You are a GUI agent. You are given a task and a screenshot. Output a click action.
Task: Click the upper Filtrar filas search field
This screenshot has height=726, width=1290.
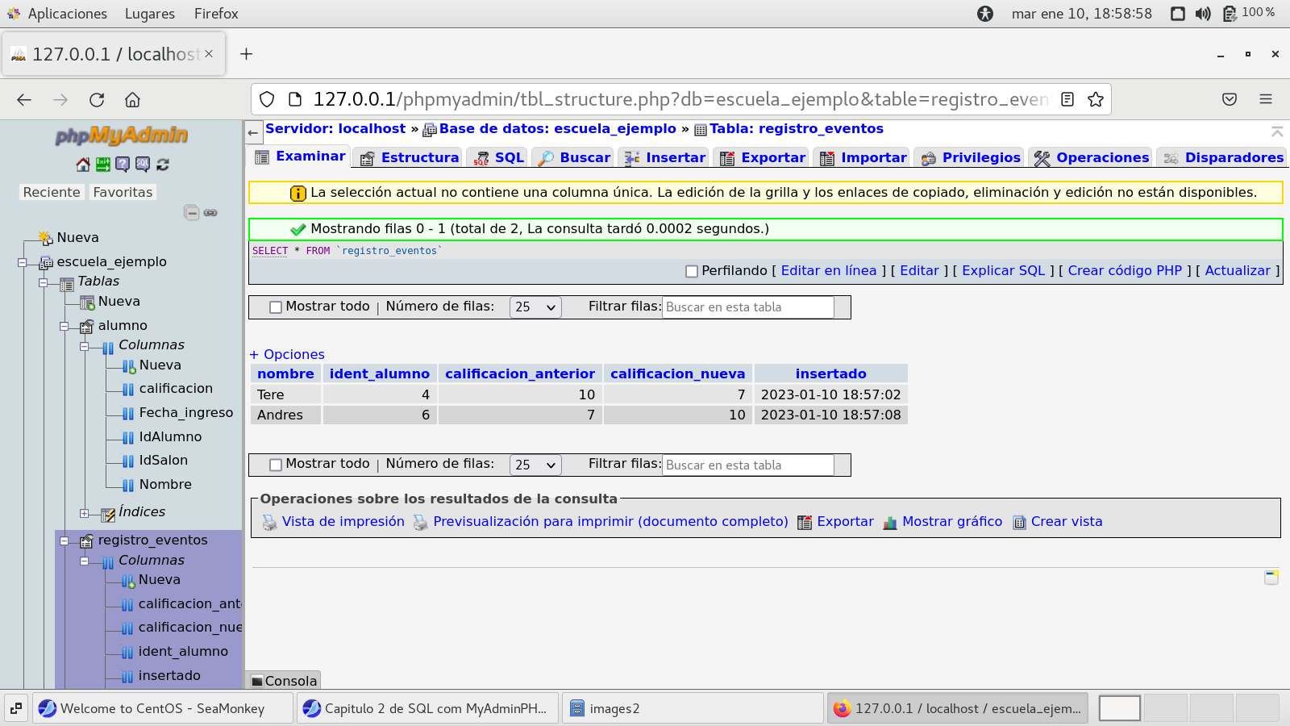747,307
